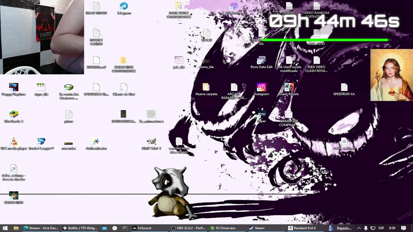Viewport: 413px width, 232px height.
Task: Open the JASIDASJDSAJ... file
Action: (124, 117)
